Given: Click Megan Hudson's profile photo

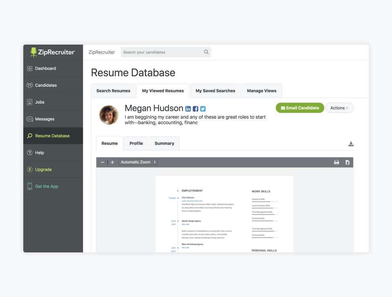Looking at the screenshot, I should click(109, 115).
